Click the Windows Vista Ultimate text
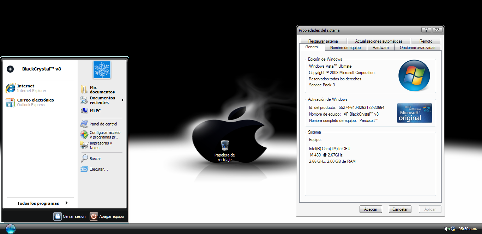This screenshot has width=482, height=234. (330, 66)
